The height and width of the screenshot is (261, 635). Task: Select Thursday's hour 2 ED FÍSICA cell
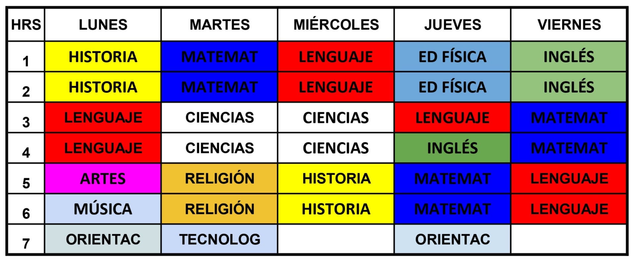(x=452, y=87)
